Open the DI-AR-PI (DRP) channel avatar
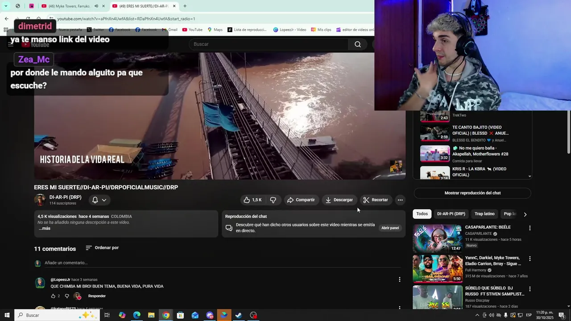 pos(40,200)
